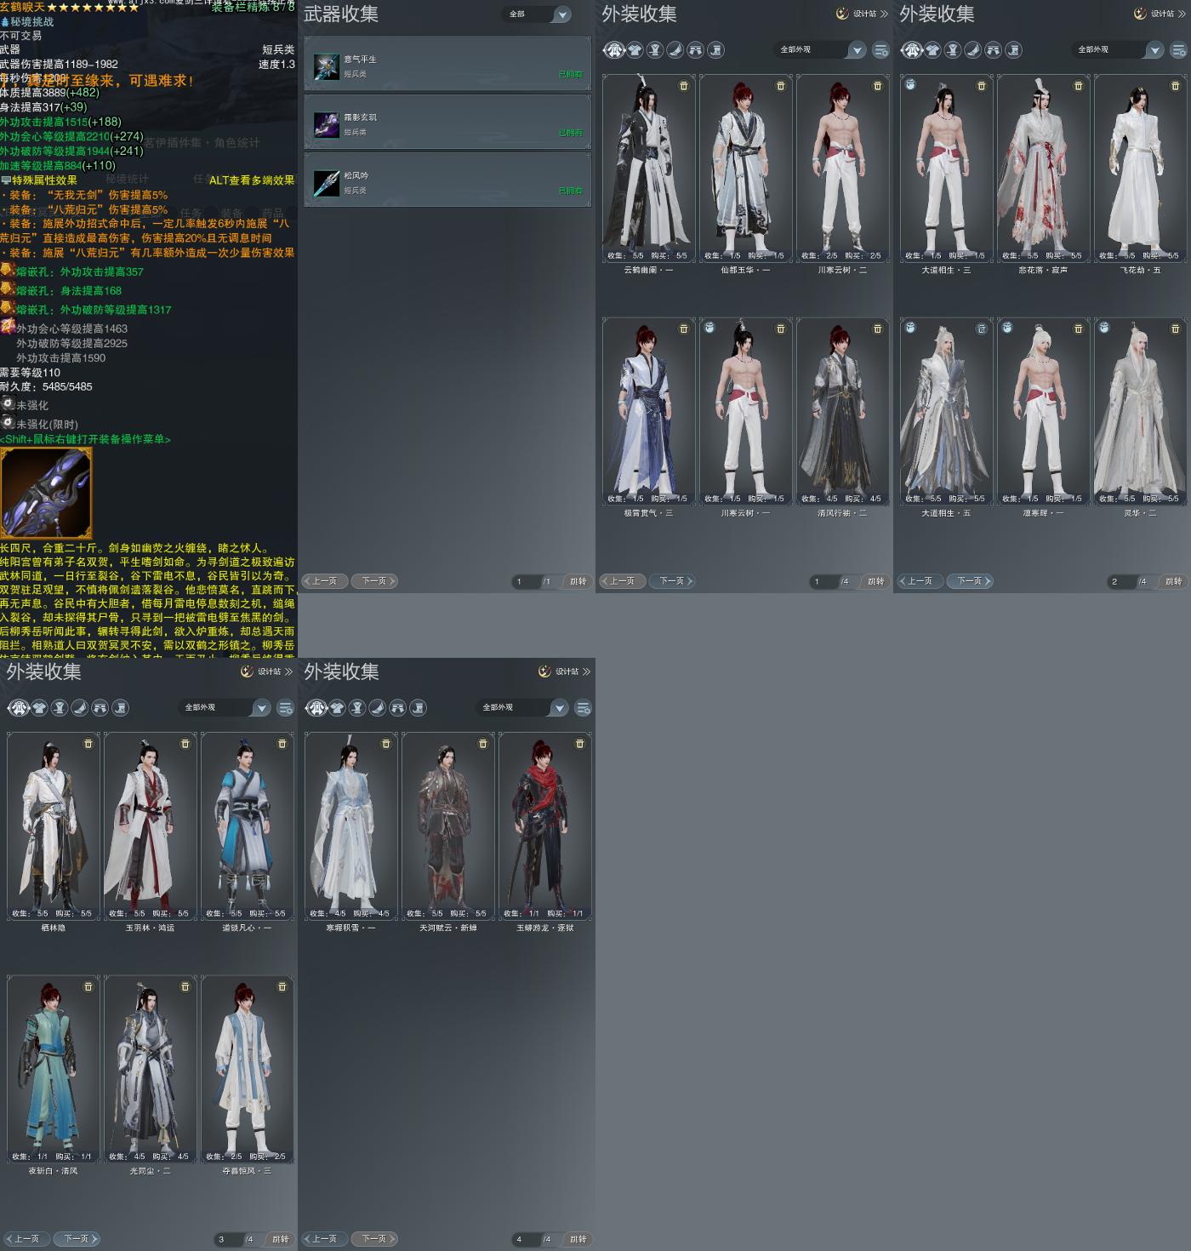Click the trash icon on 夜斩白·清风 card
This screenshot has height=1251, width=1191.
click(x=88, y=986)
